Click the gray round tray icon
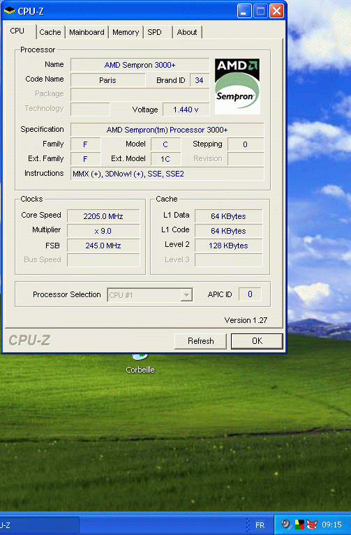351x535 pixels. click(x=286, y=525)
